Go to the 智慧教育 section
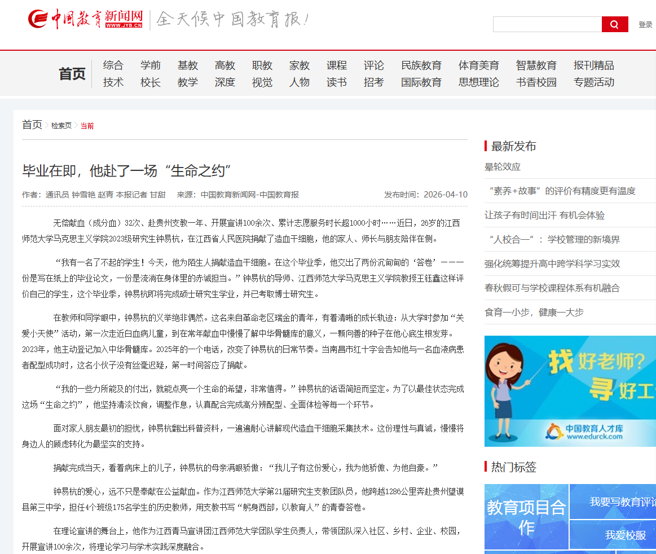656x554 pixels. coord(536,65)
